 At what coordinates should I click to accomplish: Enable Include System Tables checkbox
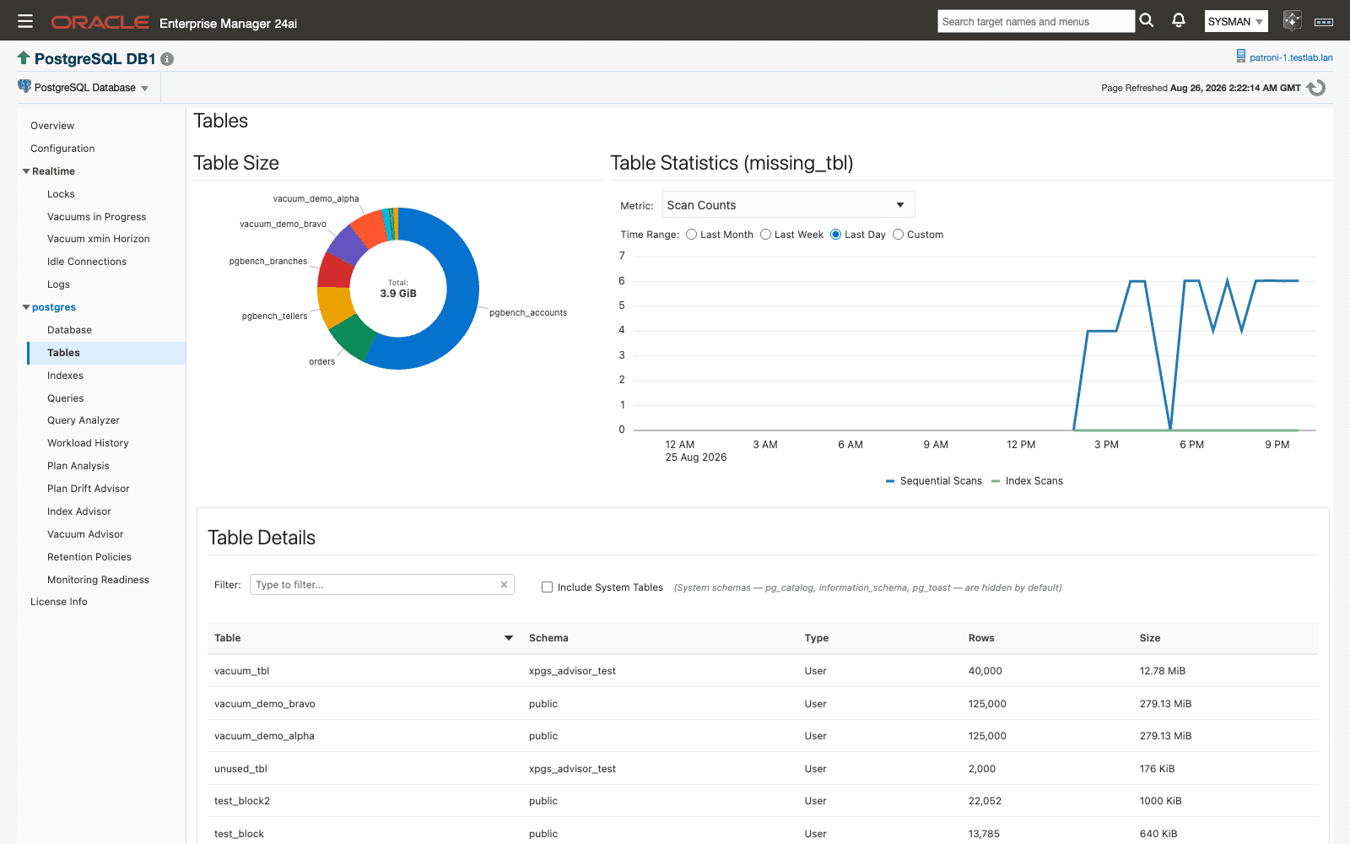tap(548, 587)
